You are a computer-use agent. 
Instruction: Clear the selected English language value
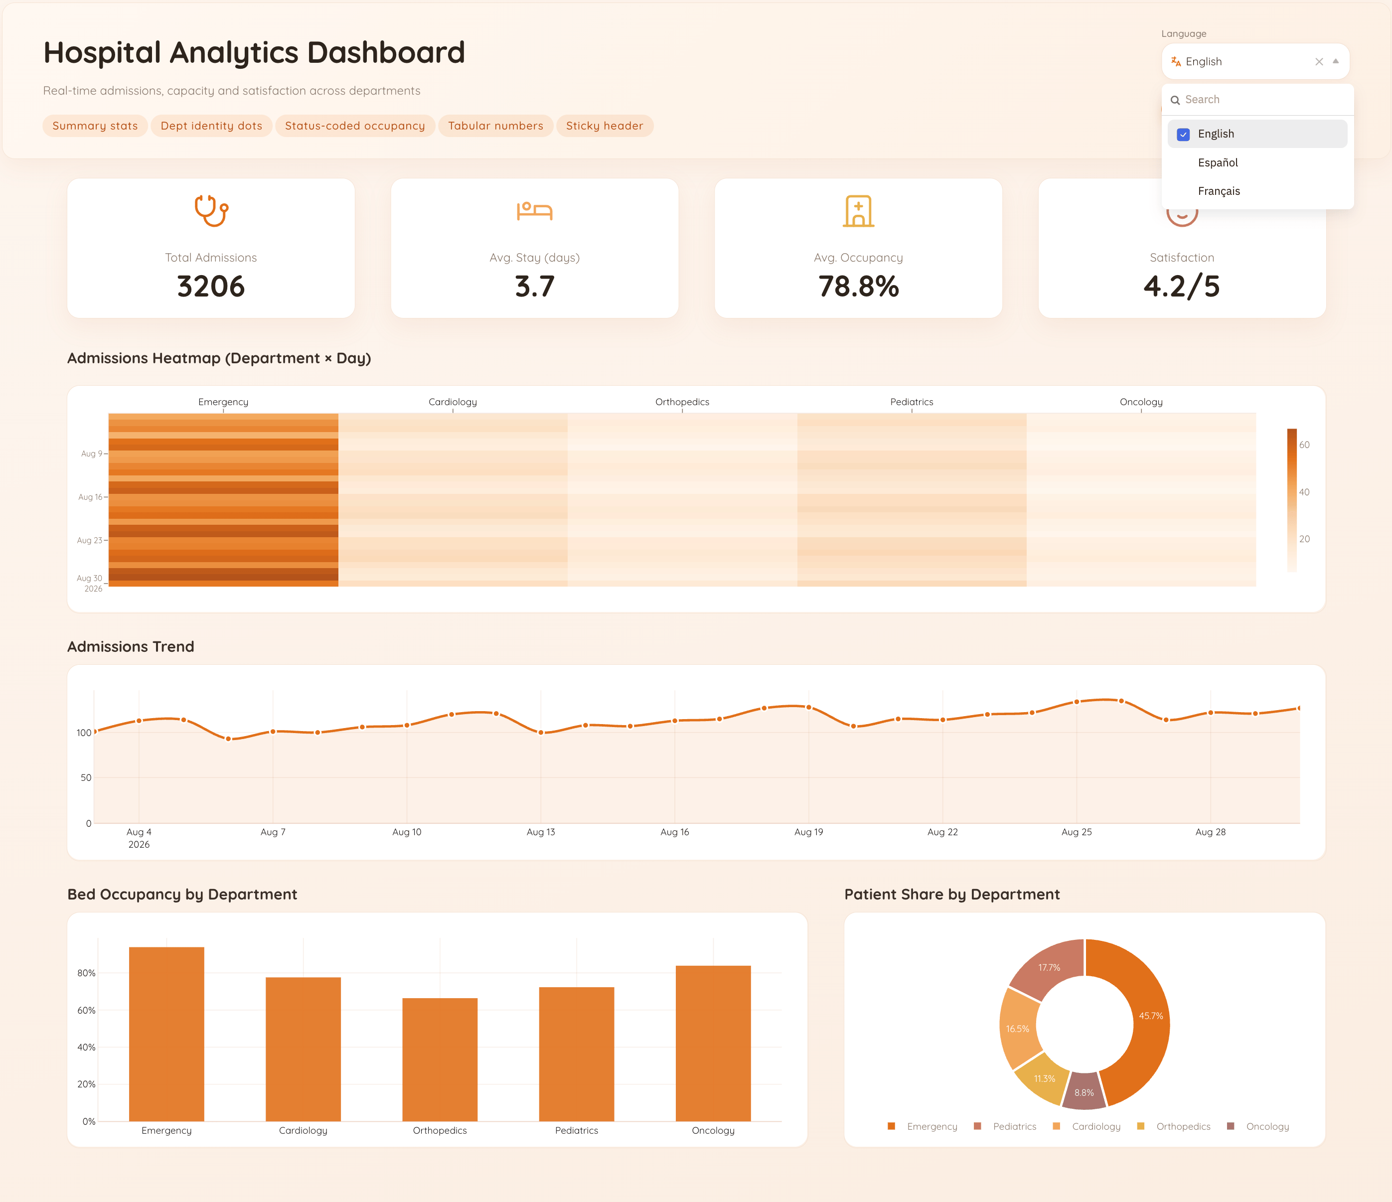click(x=1319, y=62)
